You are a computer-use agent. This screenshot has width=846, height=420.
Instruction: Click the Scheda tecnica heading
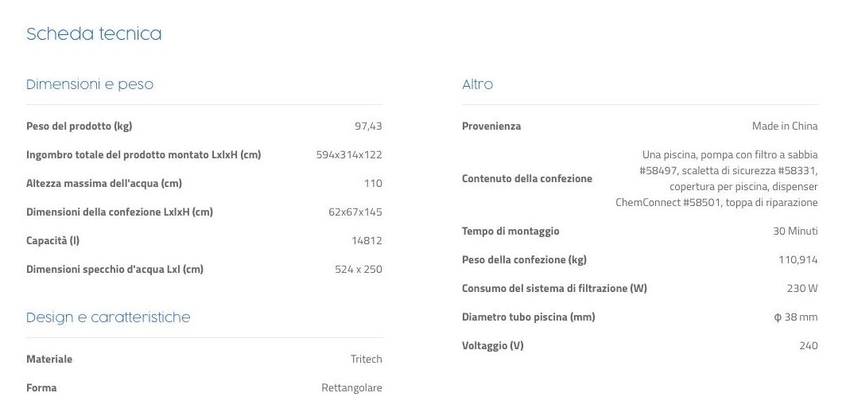click(x=94, y=34)
